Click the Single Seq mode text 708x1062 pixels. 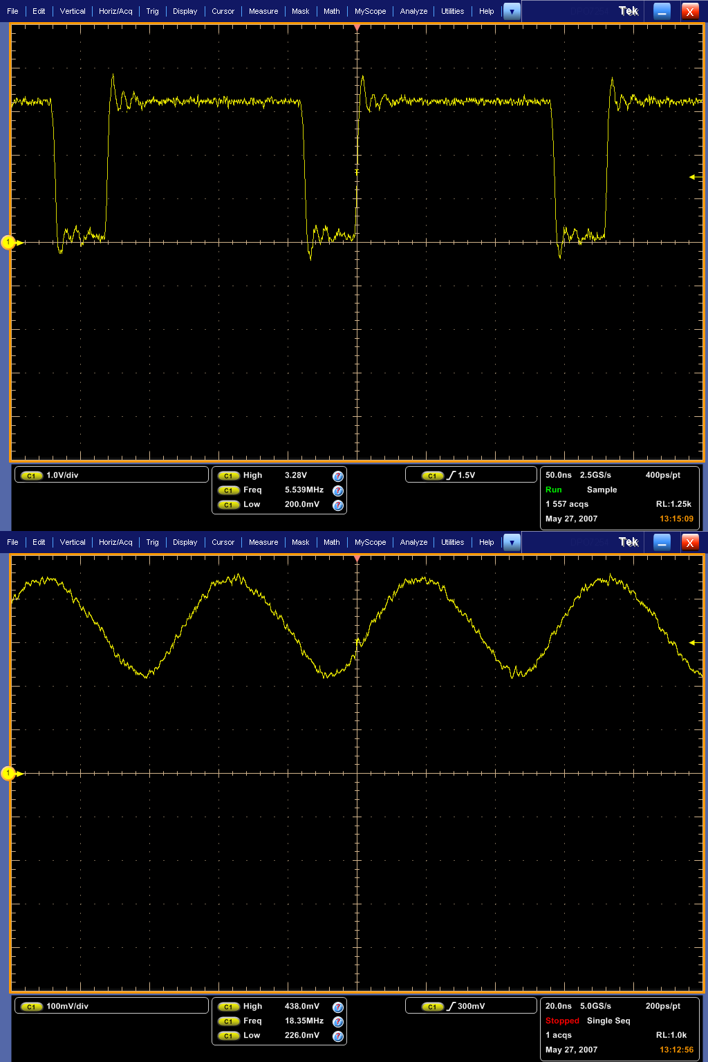click(x=608, y=1021)
